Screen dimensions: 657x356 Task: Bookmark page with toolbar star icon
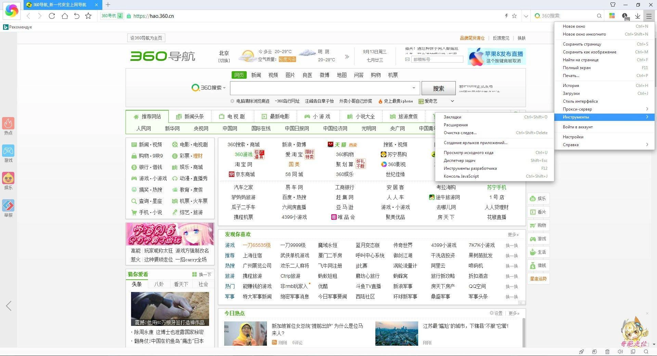[88, 16]
